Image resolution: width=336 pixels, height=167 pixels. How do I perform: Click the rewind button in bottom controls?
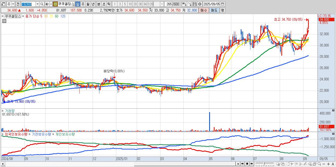[x=243, y=164]
